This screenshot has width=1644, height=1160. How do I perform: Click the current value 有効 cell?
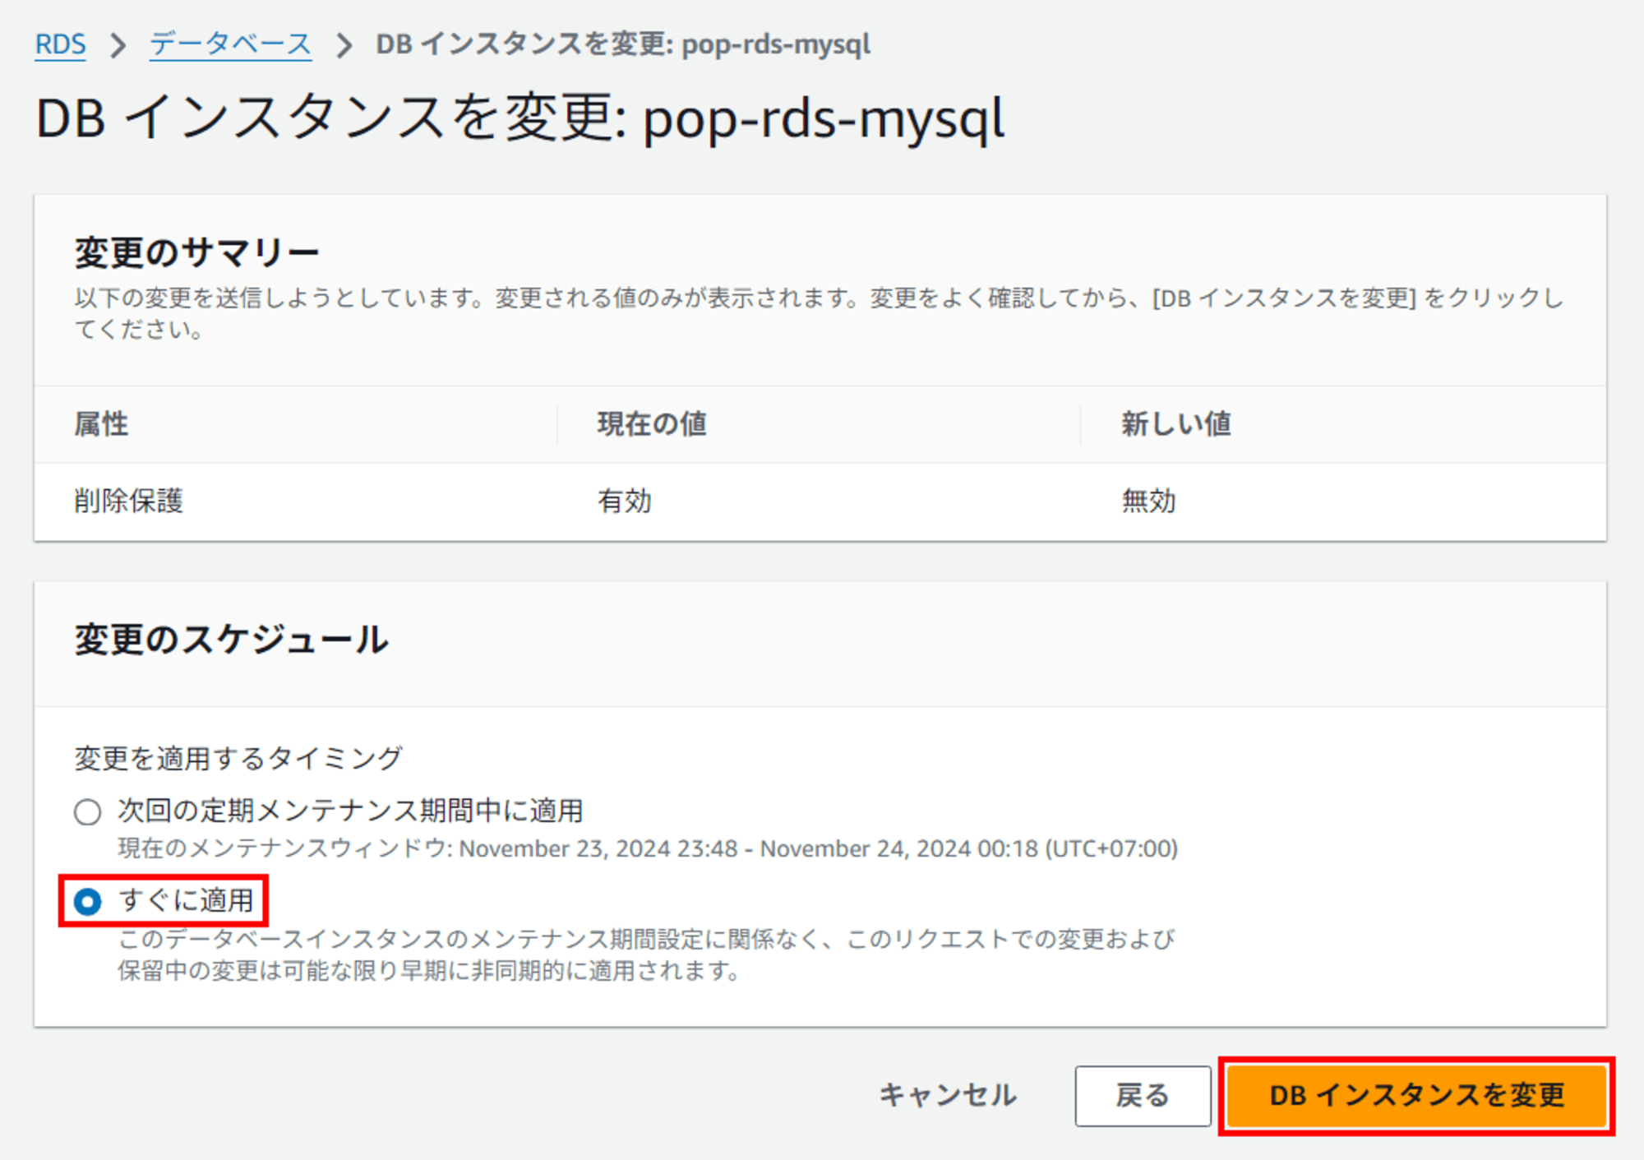tap(625, 501)
